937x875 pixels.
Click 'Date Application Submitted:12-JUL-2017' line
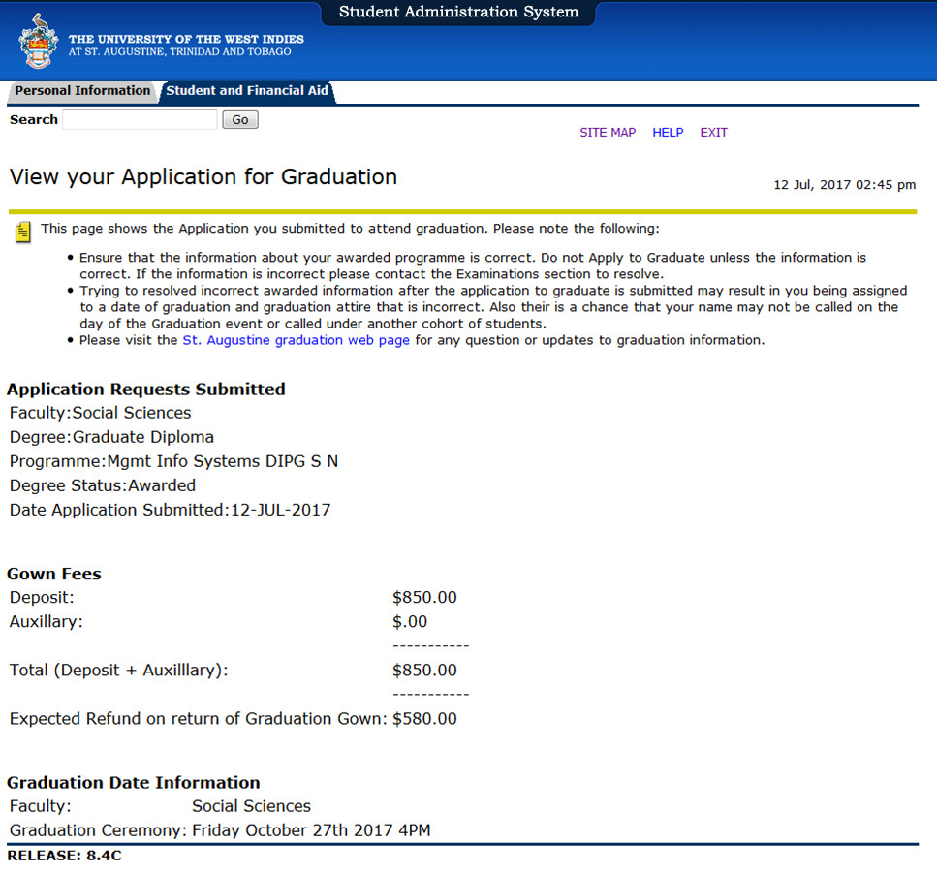pyautogui.click(x=171, y=510)
